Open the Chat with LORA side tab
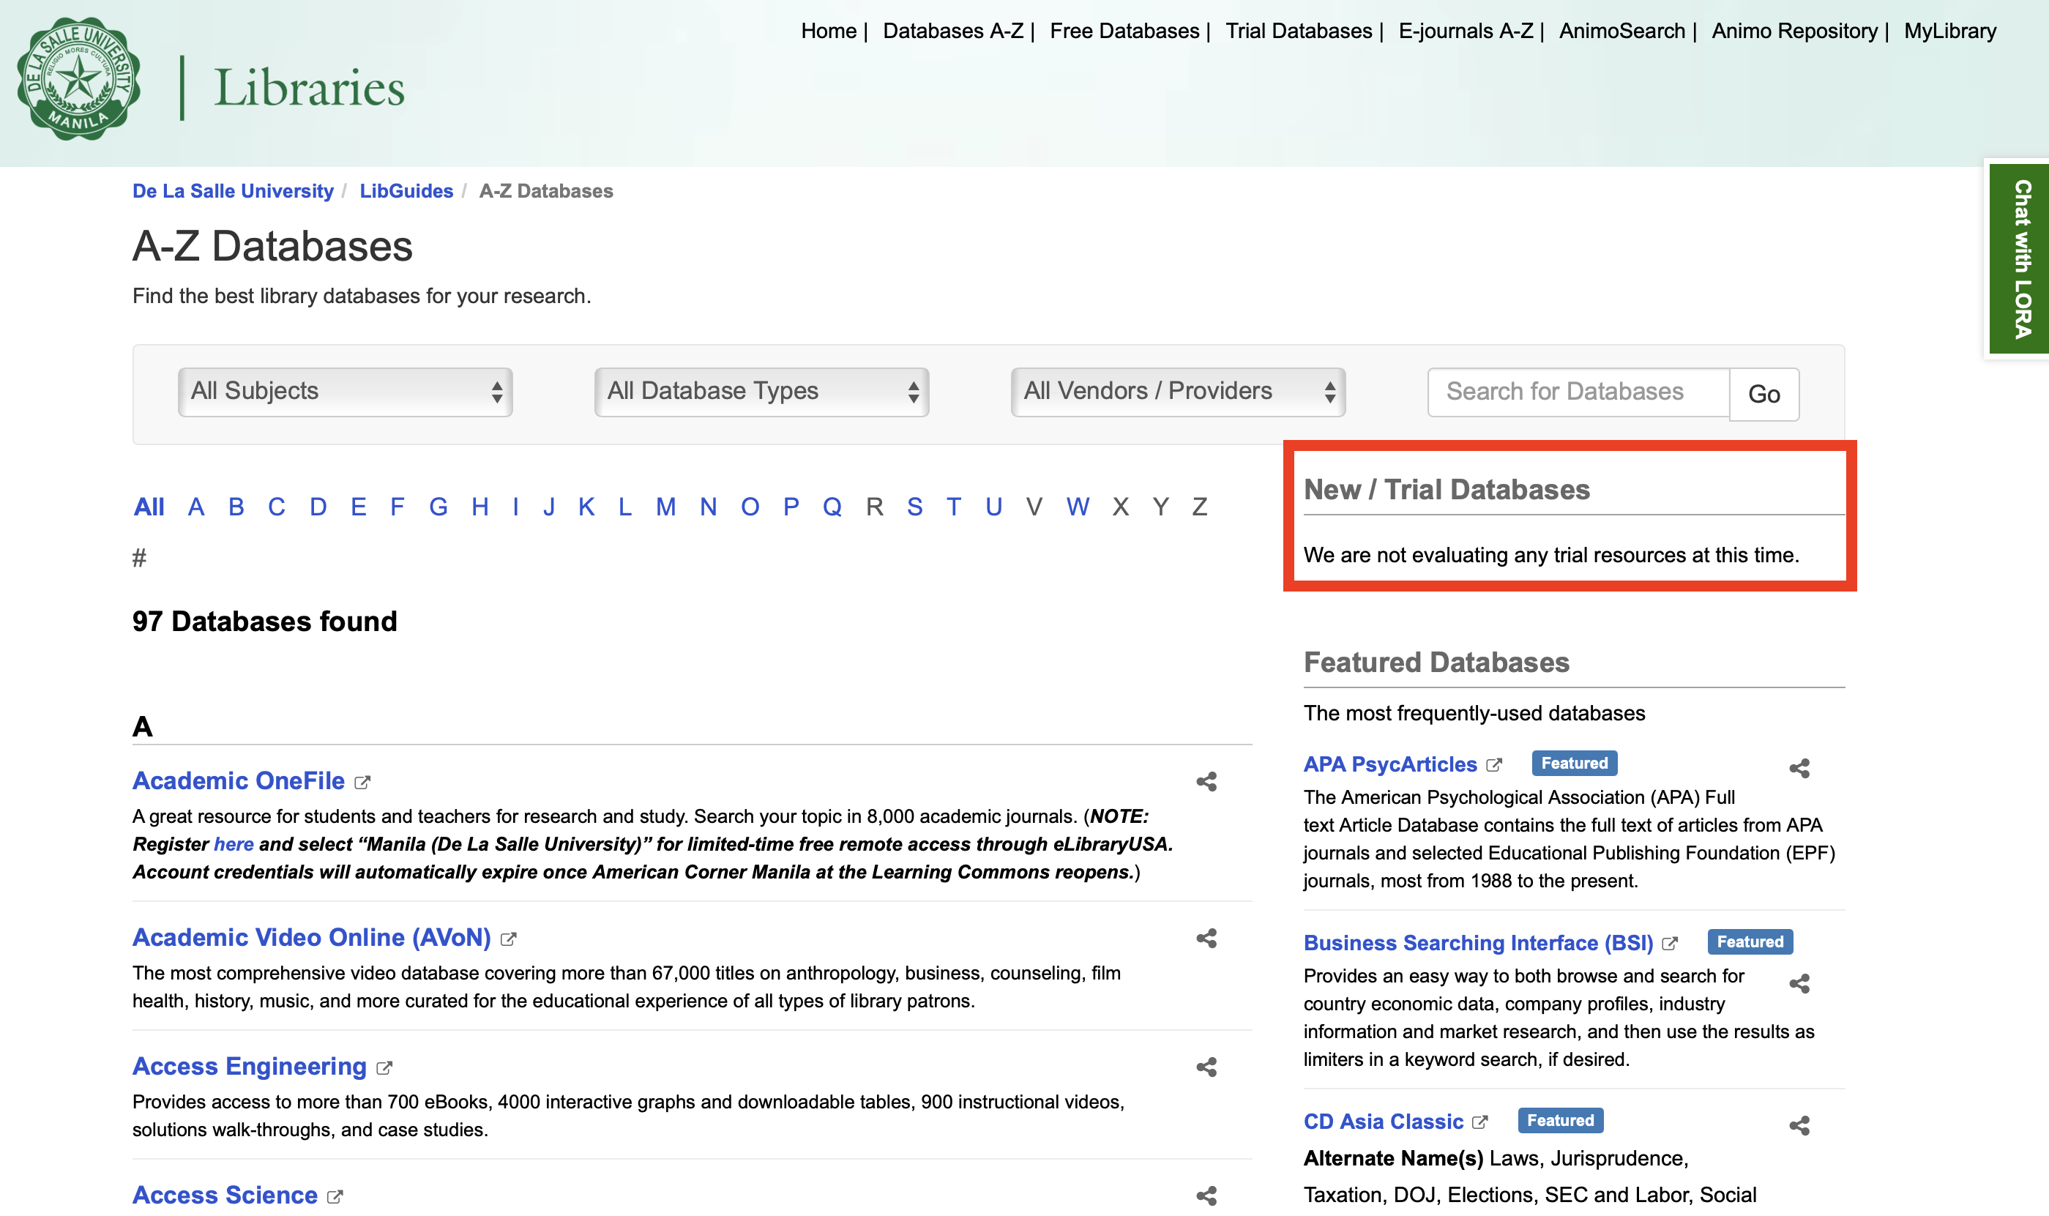 click(x=2020, y=258)
